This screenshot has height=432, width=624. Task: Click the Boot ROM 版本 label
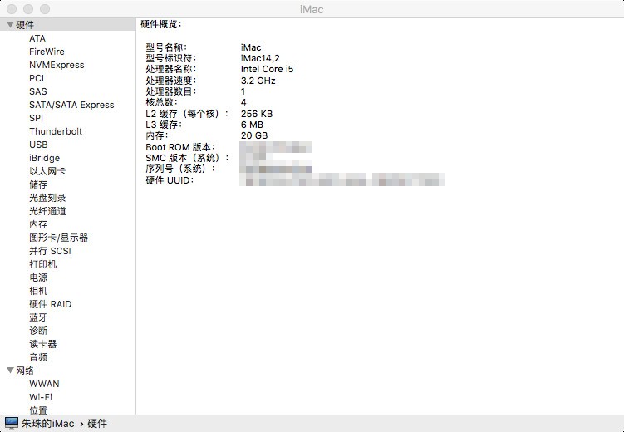pyautogui.click(x=180, y=147)
